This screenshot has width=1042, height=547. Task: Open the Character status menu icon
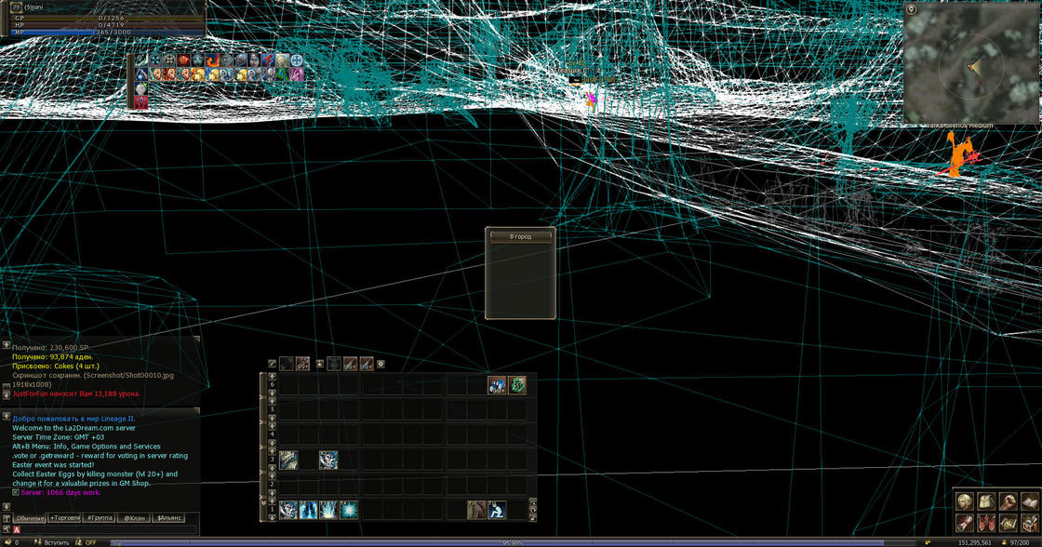point(965,501)
